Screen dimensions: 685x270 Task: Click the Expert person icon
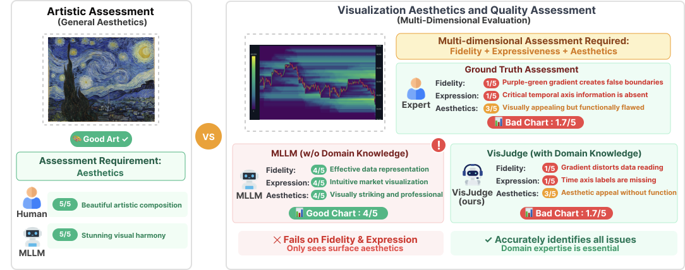pos(416,89)
